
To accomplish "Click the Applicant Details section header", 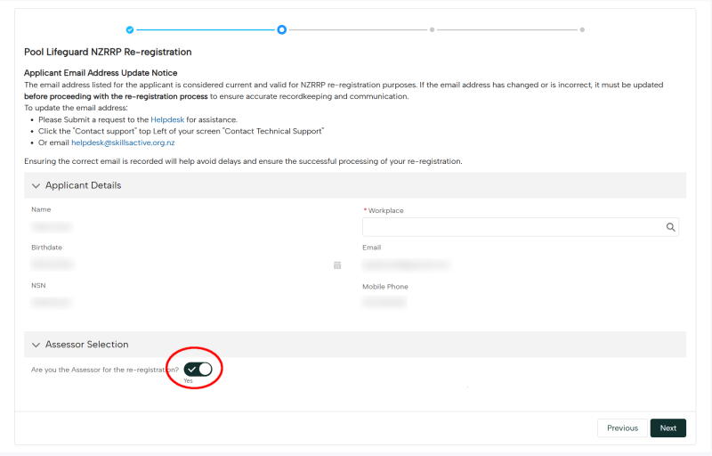I will 354,185.
